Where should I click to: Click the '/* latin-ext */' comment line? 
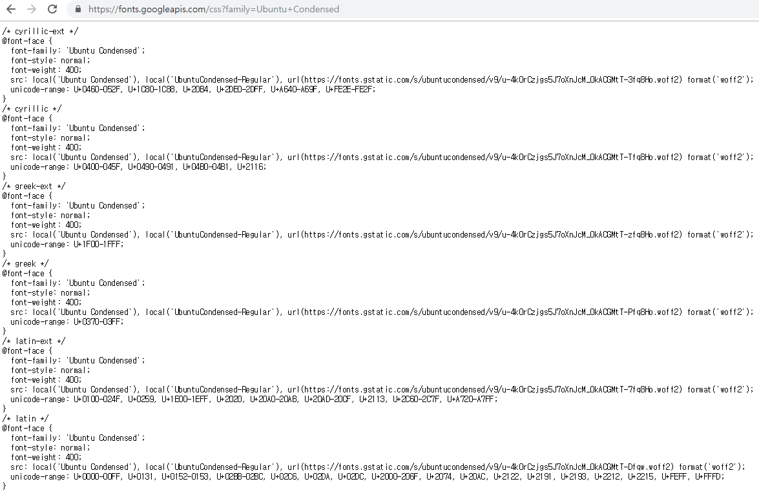[x=34, y=341]
